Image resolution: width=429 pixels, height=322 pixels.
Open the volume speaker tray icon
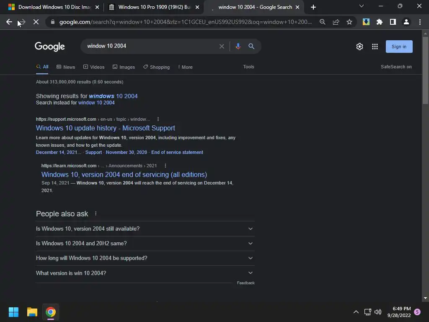pyautogui.click(x=378, y=312)
